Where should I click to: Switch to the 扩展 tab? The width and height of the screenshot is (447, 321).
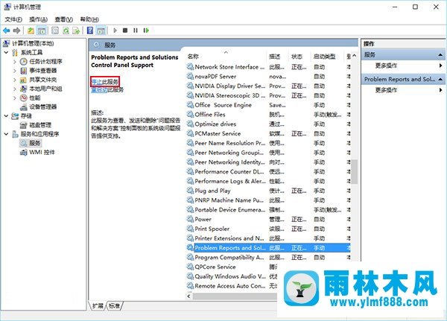pos(98,306)
